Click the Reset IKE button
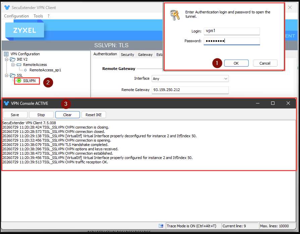Image resolution: width=300 pixels, height=234 pixels. tap(94, 115)
